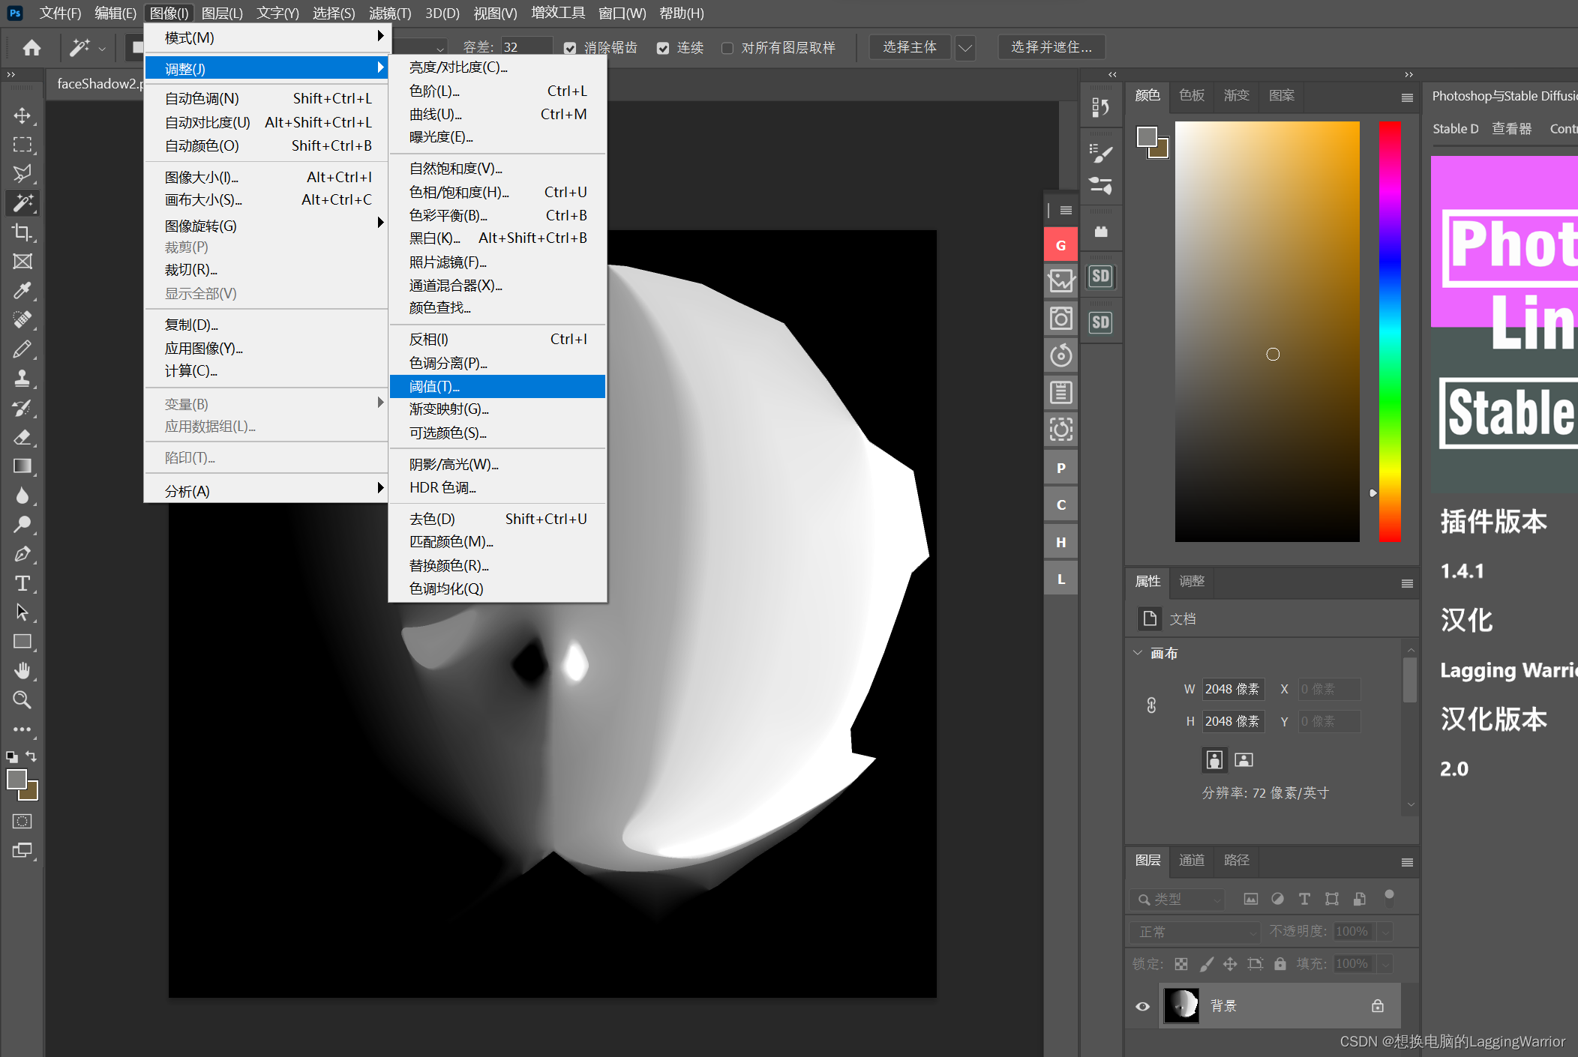Choose 阈值 from the adjustments menu
1578x1057 pixels.
433,386
